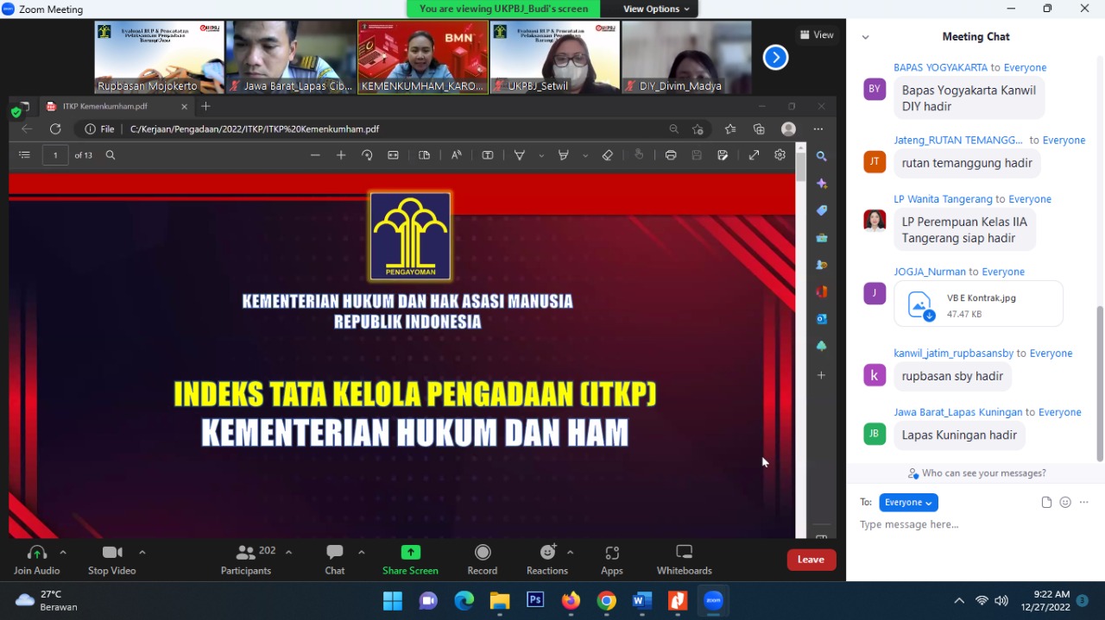Open the Zoom View layout button
This screenshot has width=1105, height=620.
(x=817, y=35)
